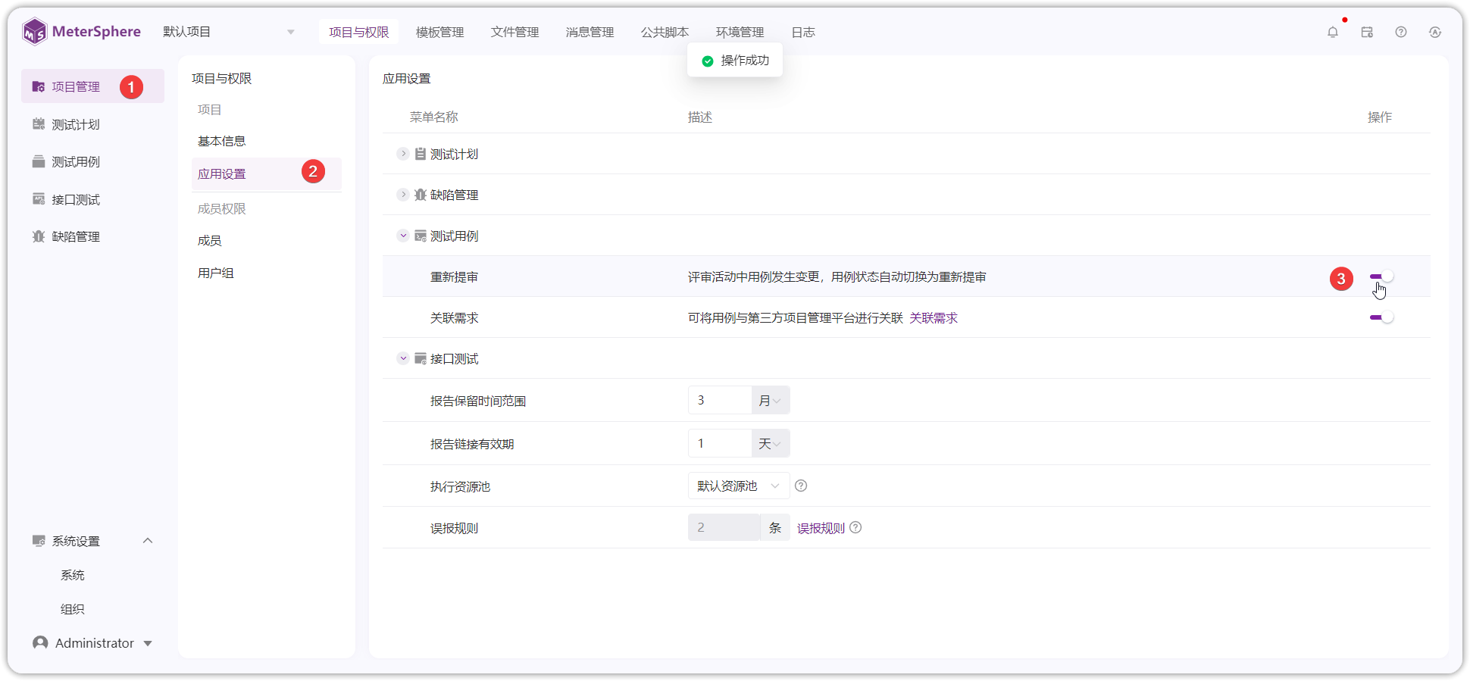Image resolution: width=1470 pixels, height=681 pixels.
Task: Click the user profile icon at top right
Action: click(1435, 32)
